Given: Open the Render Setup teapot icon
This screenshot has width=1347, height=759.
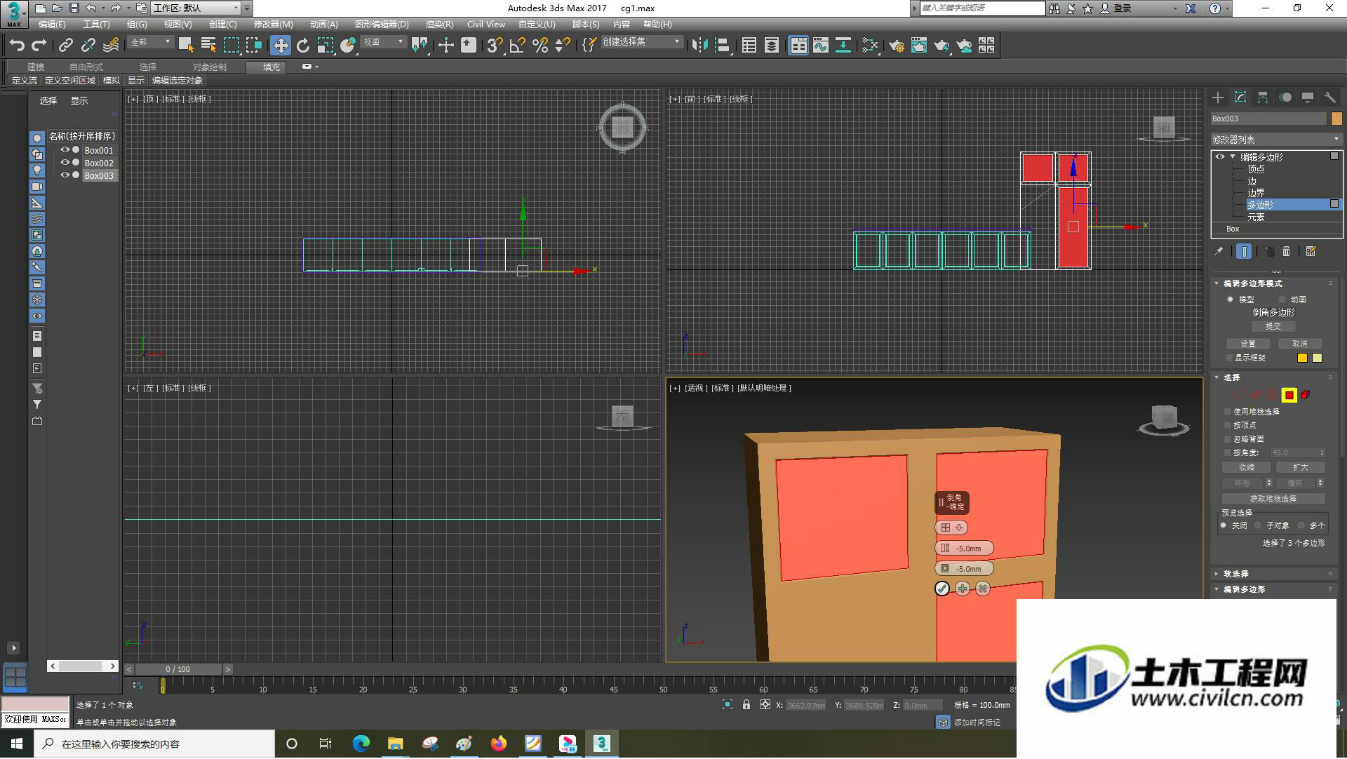Looking at the screenshot, I should pyautogui.click(x=897, y=46).
